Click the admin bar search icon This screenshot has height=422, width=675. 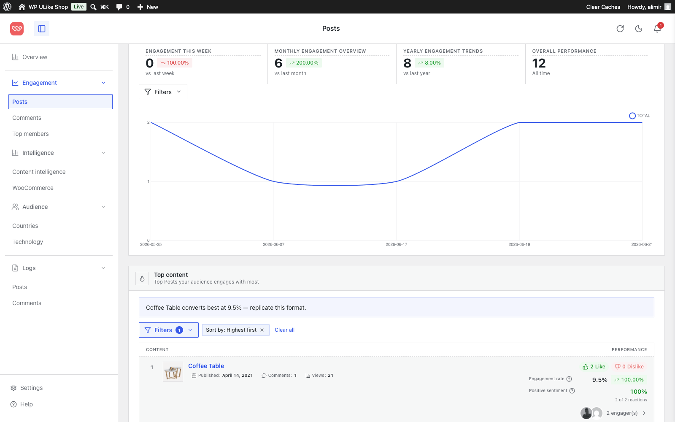(x=94, y=7)
